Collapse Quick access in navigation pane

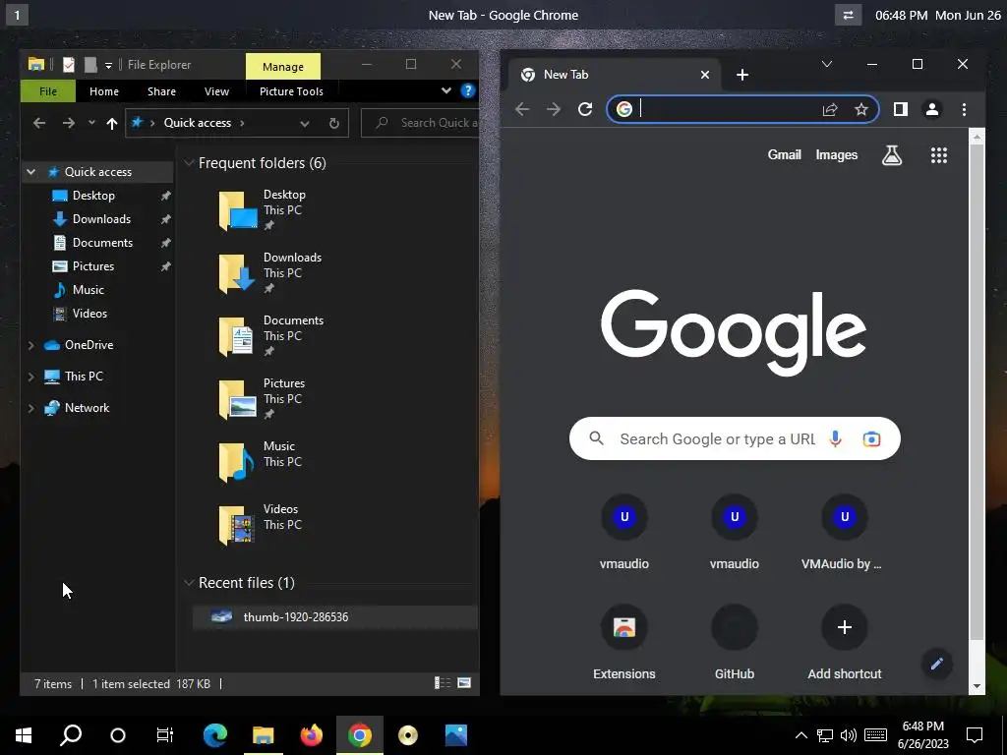[30, 172]
